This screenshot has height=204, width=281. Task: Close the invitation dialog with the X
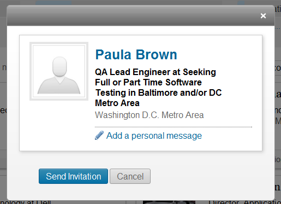click(263, 16)
